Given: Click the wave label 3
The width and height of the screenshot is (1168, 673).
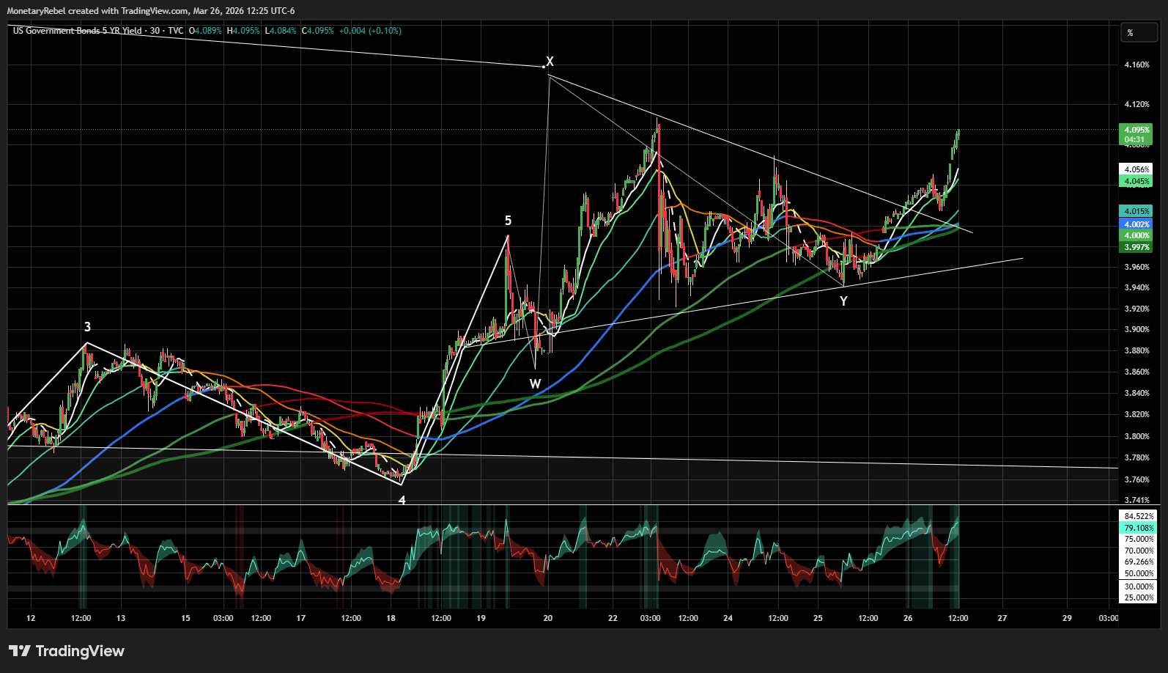Looking at the screenshot, I should (87, 327).
